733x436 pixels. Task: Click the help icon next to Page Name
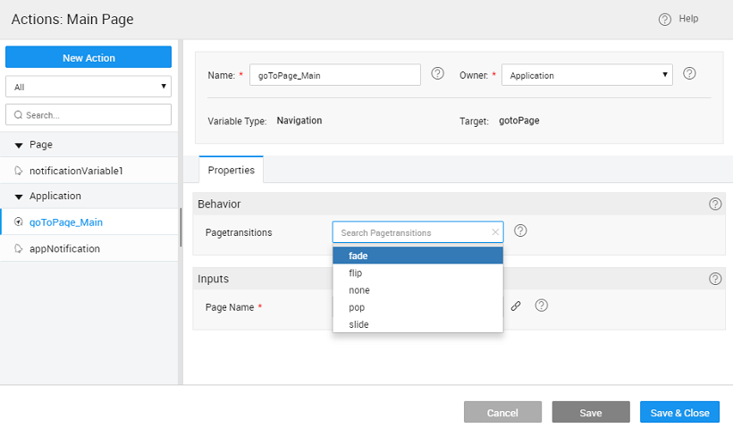541,306
